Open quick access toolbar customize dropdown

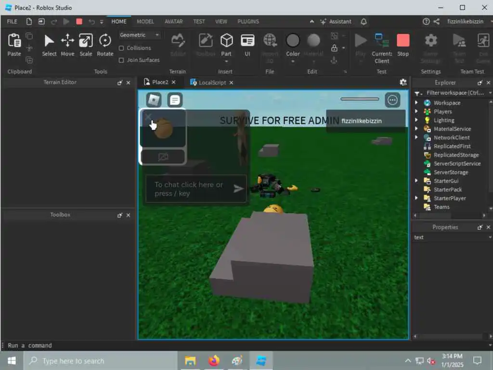pos(102,22)
